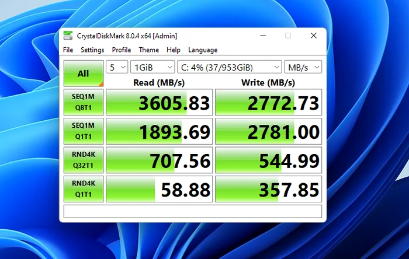Open the File menu
Image resolution: width=409 pixels, height=259 pixels.
pos(68,50)
